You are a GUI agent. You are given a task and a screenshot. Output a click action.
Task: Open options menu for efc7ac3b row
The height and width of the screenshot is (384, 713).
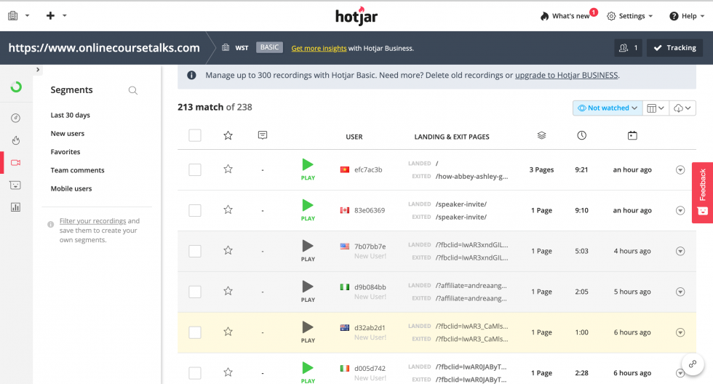tap(680, 170)
